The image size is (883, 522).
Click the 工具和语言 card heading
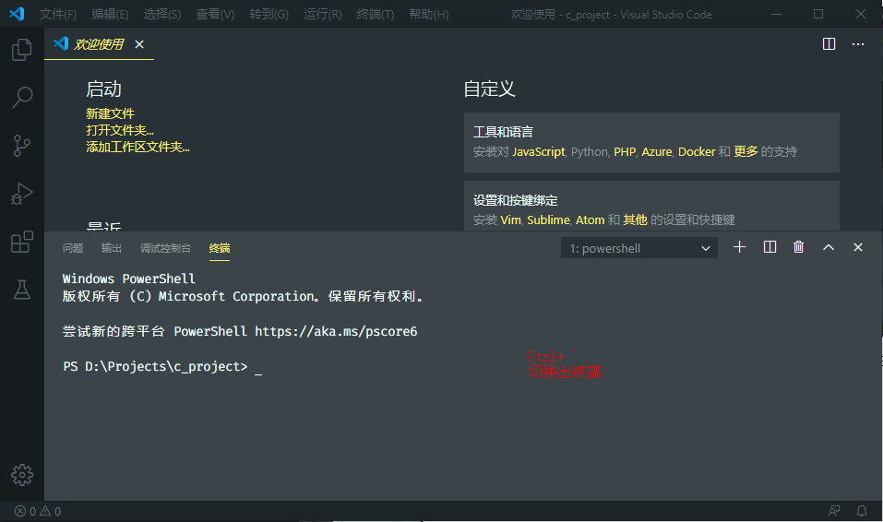(x=503, y=132)
